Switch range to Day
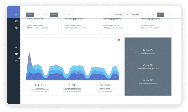The height and width of the screenshot is (112, 188). 147,15
